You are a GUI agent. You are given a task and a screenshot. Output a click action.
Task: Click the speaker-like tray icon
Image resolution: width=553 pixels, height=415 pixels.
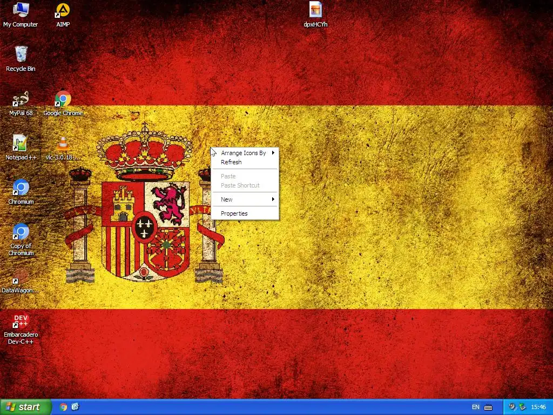(x=512, y=407)
